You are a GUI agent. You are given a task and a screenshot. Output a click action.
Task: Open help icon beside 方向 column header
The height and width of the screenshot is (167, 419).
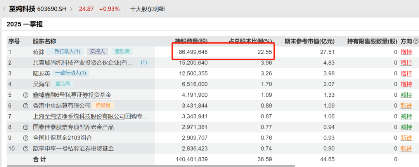[x=416, y=41]
